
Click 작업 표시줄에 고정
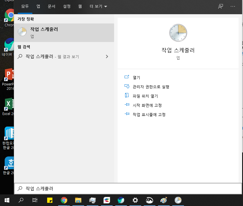(149, 114)
